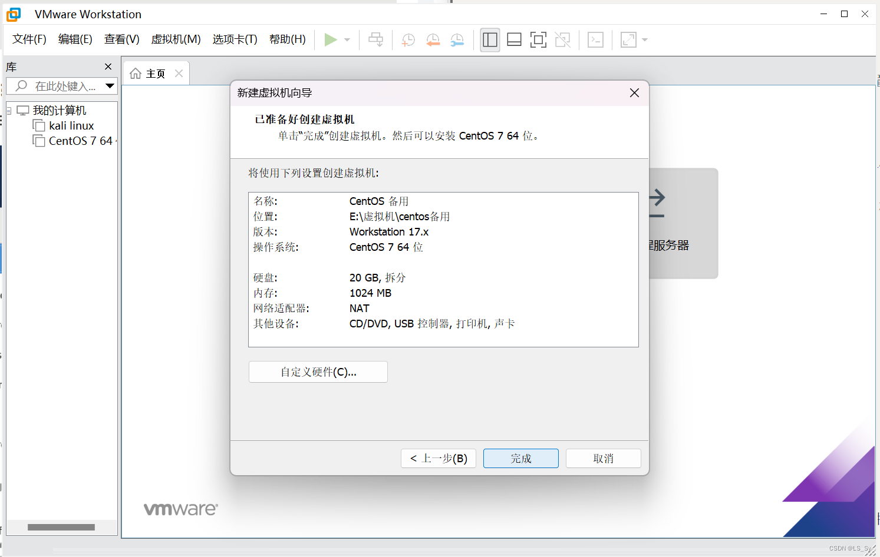The image size is (880, 557).
Task: Click the 取消 cancel button
Action: click(x=604, y=459)
